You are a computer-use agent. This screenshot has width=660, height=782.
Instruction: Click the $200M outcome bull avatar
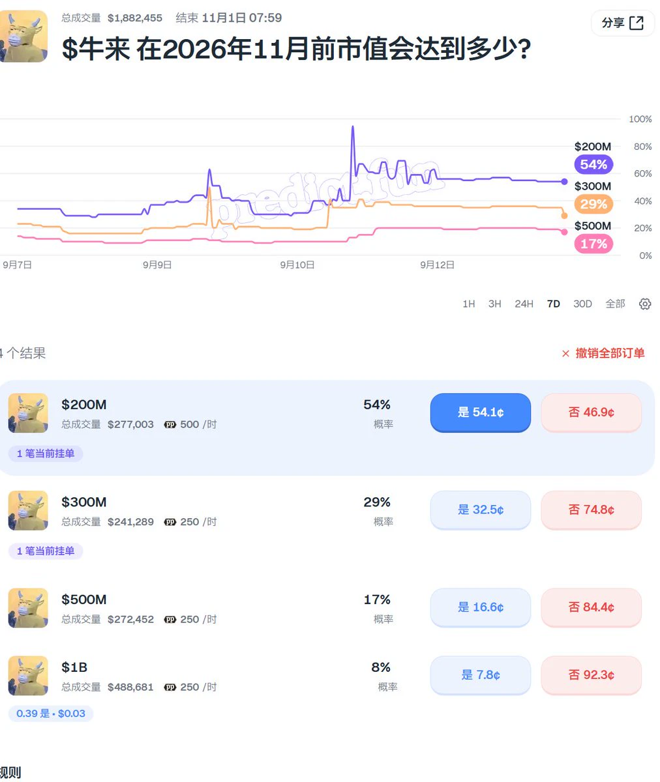coord(28,413)
